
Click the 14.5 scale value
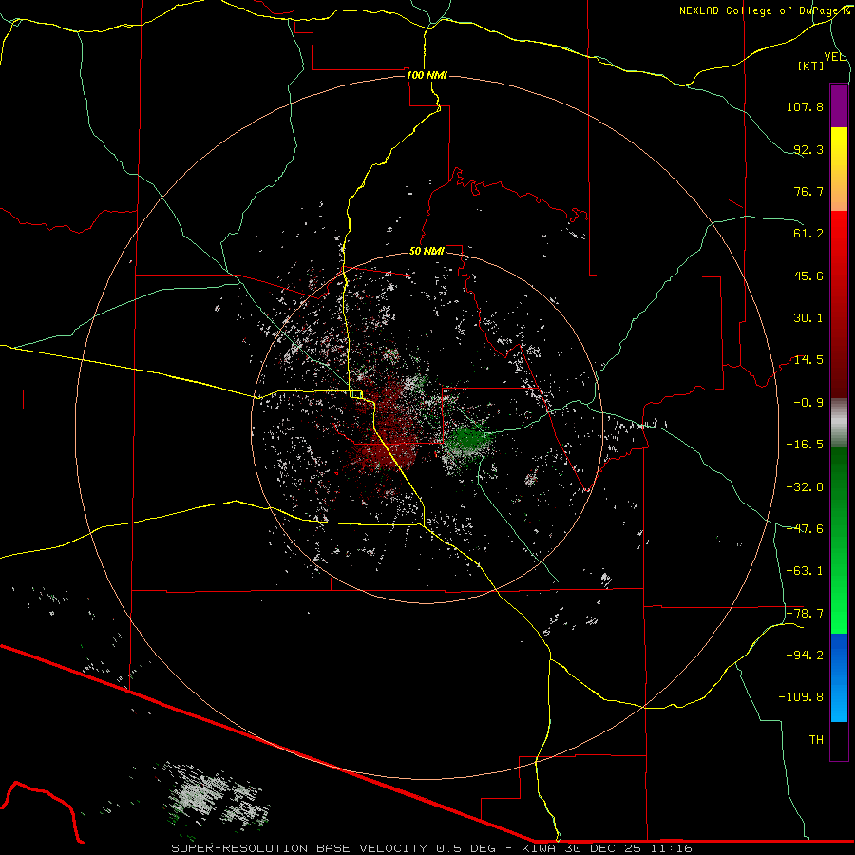pyautogui.click(x=808, y=360)
